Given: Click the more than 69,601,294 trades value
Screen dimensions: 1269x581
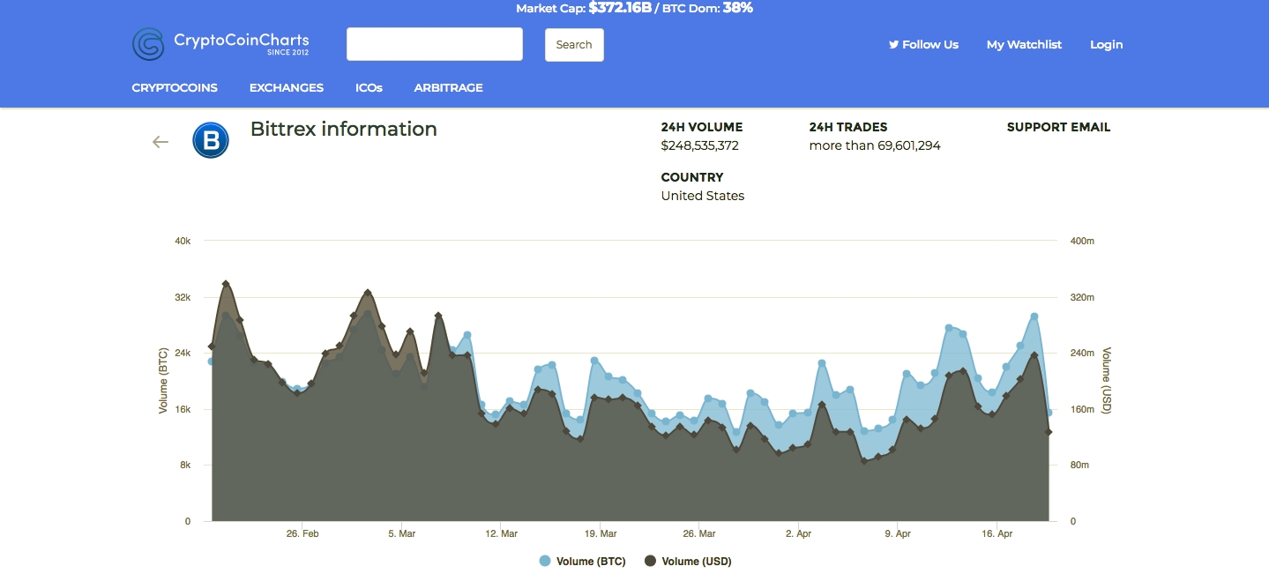Looking at the screenshot, I should [x=875, y=145].
